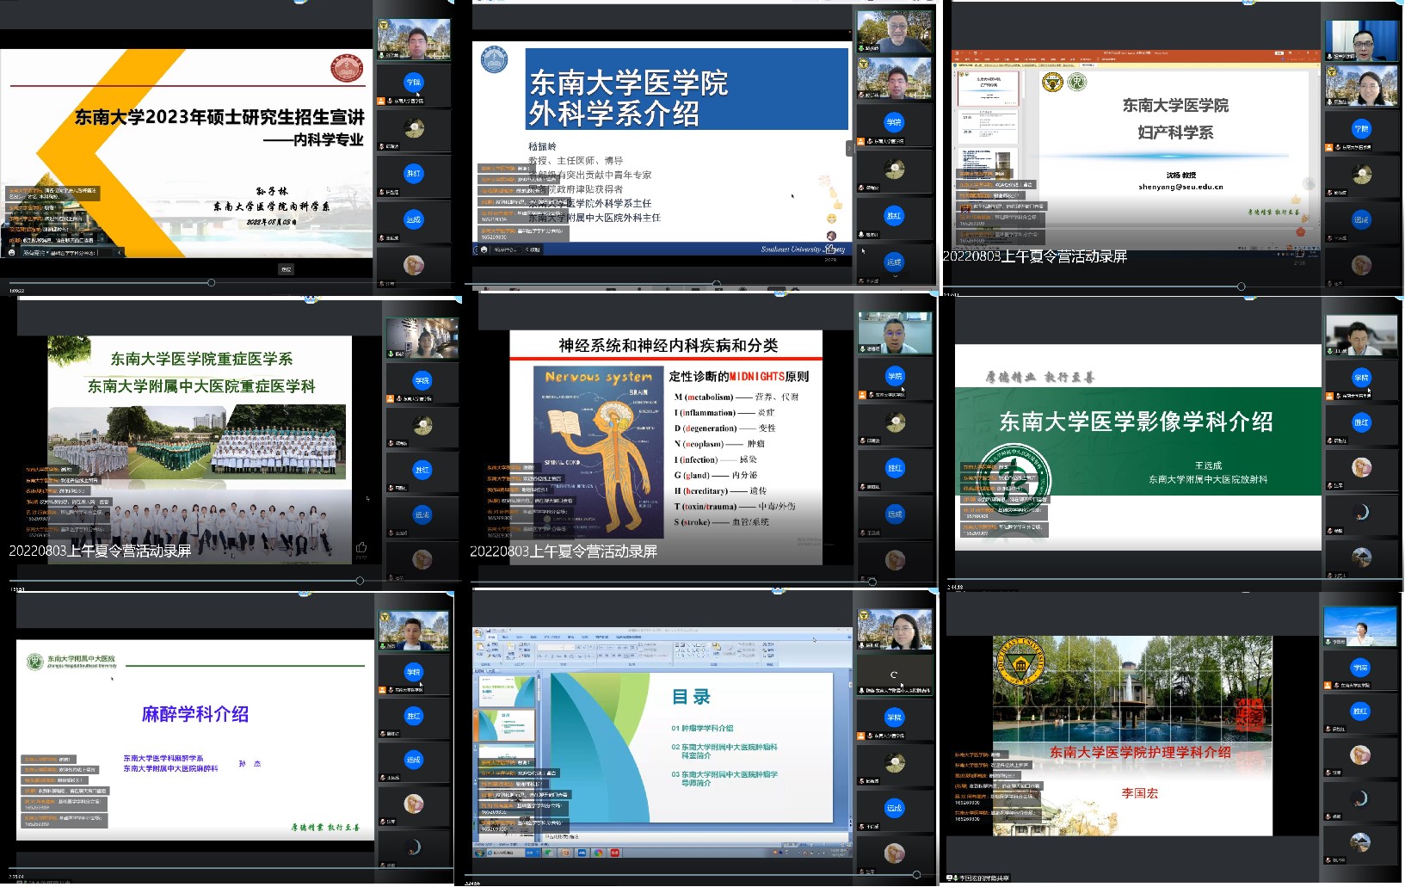Screen dimensions: 1405x887
Task: Click blue 学院 avatar on imaging recording
Action: 1361,378
